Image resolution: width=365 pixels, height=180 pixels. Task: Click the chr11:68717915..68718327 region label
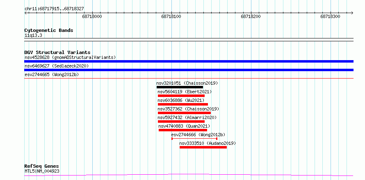(54, 9)
